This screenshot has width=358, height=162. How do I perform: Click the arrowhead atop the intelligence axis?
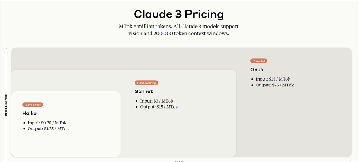pyautogui.click(x=6, y=48)
